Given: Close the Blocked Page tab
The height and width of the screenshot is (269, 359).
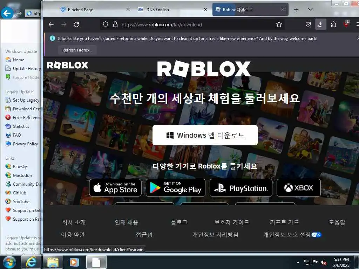Looking at the screenshot, I should tap(128, 9).
